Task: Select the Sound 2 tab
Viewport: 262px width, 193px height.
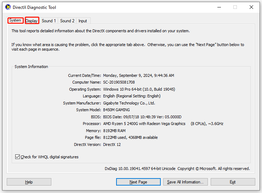Action: tap(67, 21)
